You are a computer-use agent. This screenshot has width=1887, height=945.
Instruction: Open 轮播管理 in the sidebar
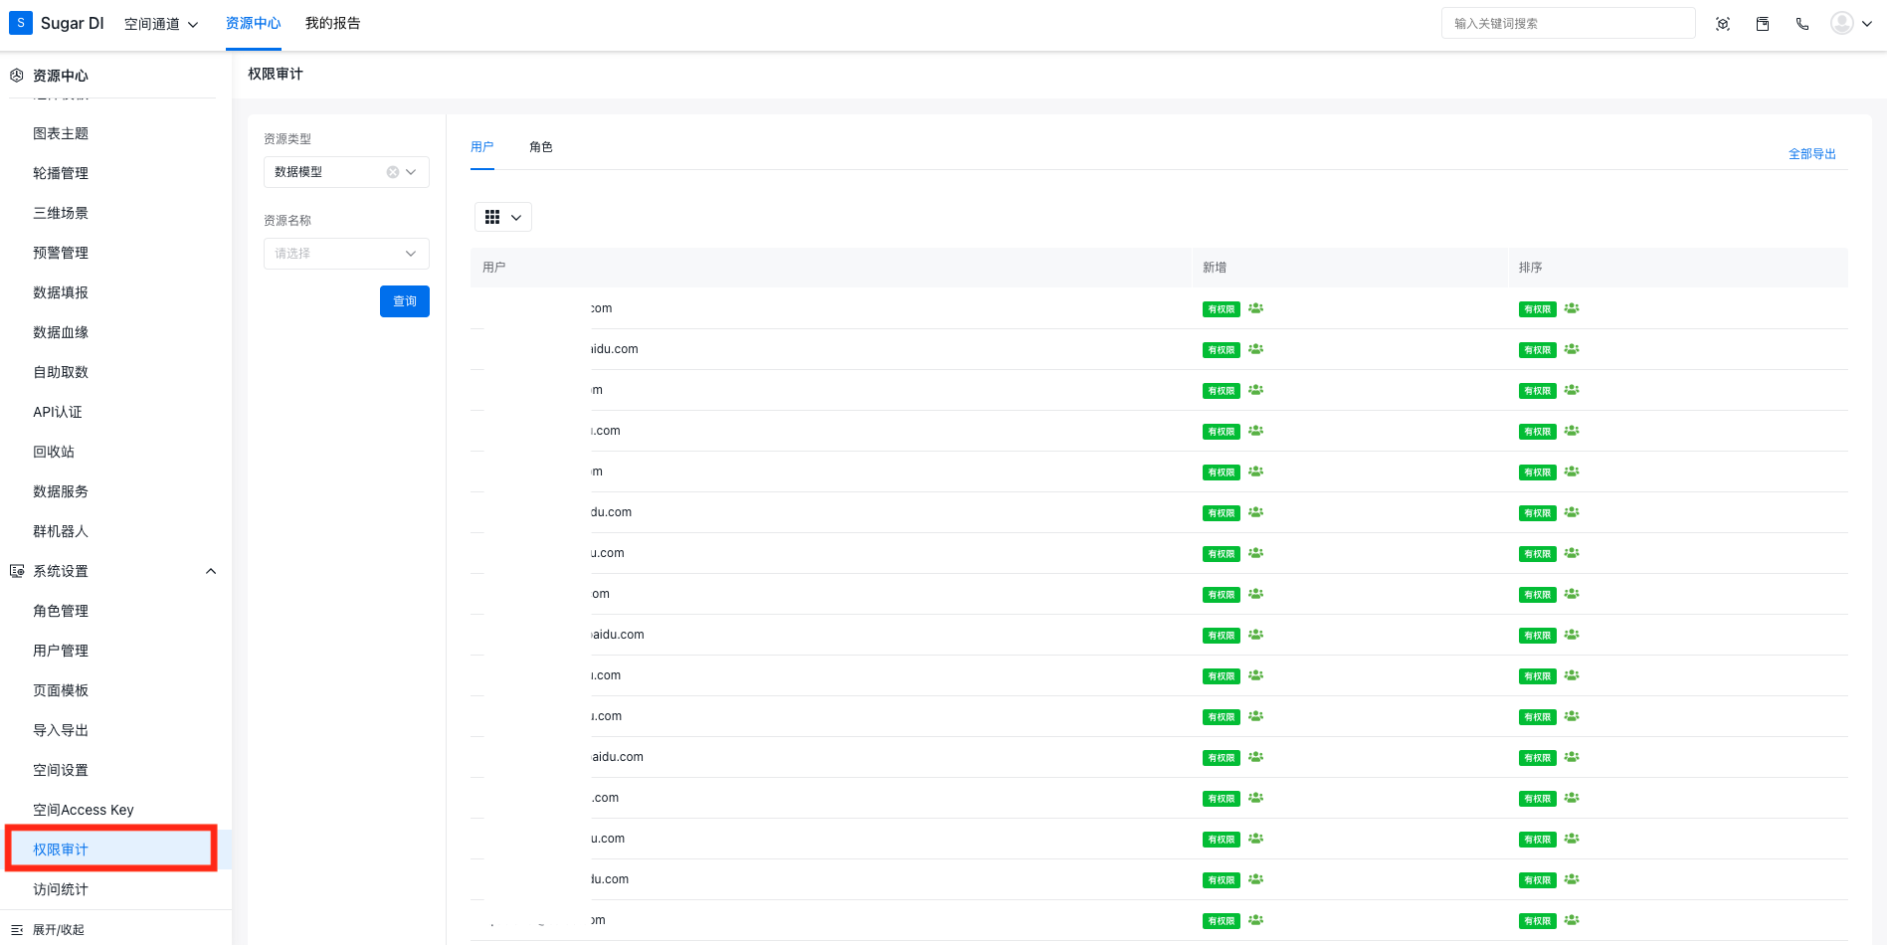tap(61, 173)
